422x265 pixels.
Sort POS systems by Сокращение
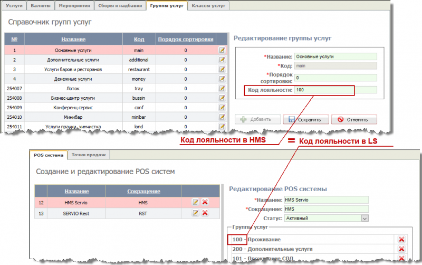tap(143, 191)
